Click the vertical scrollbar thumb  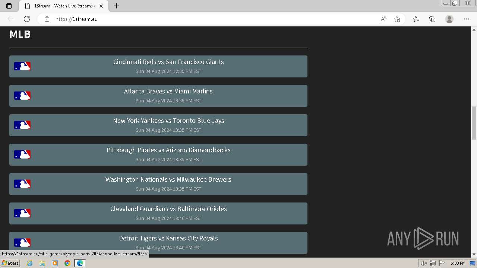474,123
